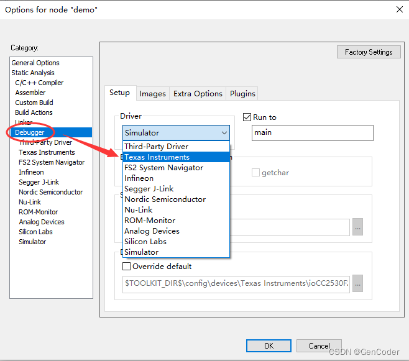
Task: Cancel the options dialog
Action: (319, 345)
